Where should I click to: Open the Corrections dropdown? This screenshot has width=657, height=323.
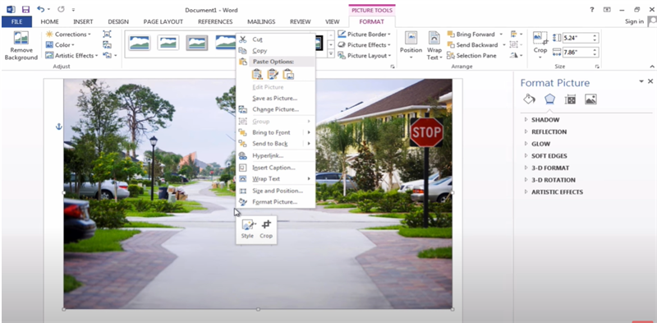(68, 34)
